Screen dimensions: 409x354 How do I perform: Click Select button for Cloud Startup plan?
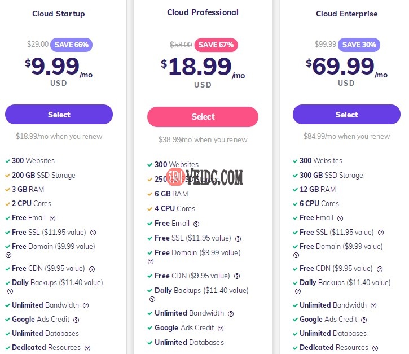click(59, 115)
